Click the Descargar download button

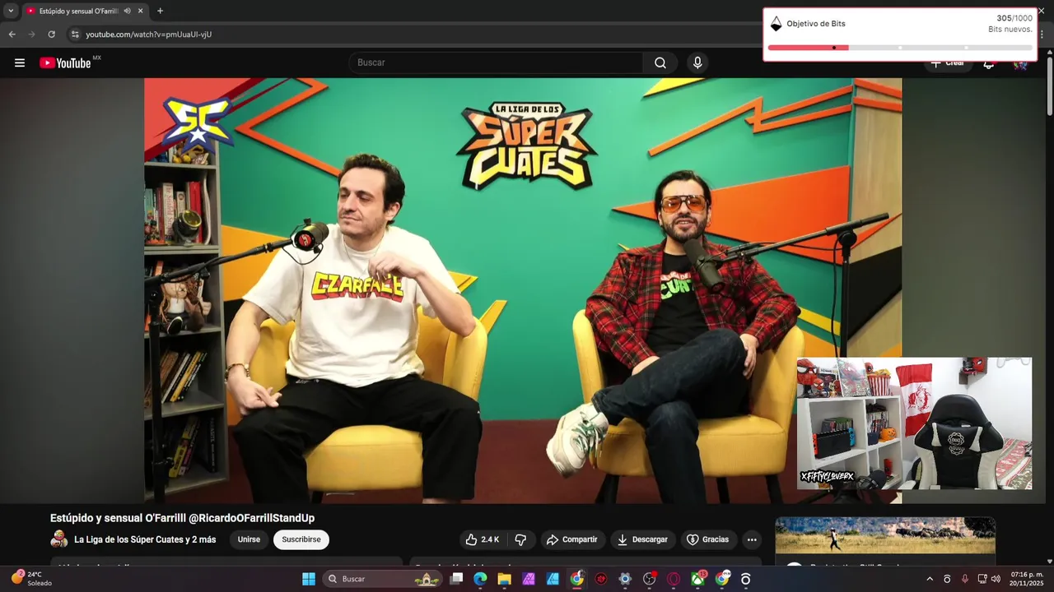coord(642,539)
